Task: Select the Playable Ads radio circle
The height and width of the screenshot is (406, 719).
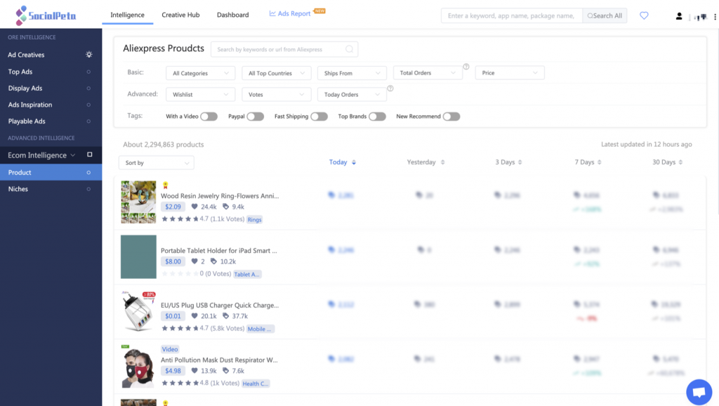Action: [88, 121]
